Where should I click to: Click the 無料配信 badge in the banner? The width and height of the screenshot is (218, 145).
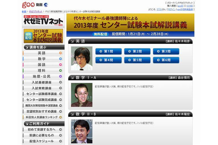(100, 34)
